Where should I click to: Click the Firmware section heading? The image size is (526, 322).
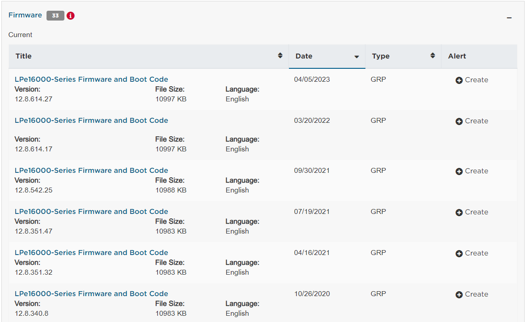[25, 15]
